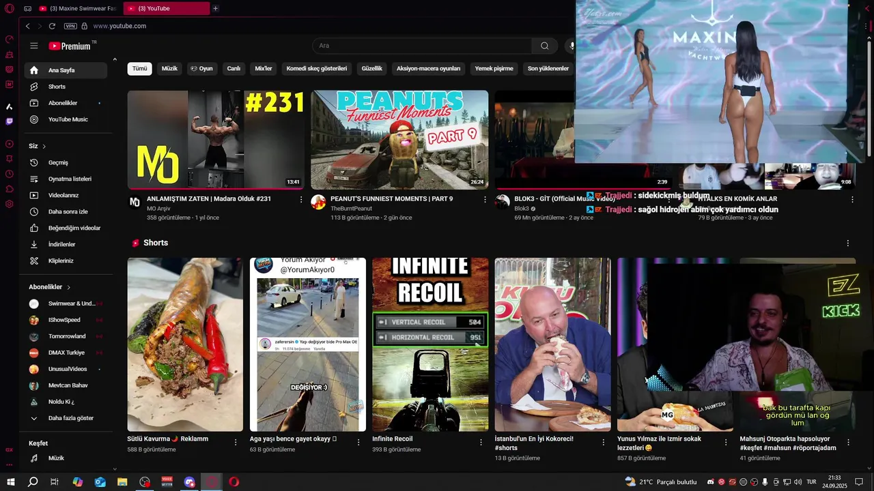Open Abonelikler in the sidebar
The height and width of the screenshot is (491, 874).
coord(66,103)
